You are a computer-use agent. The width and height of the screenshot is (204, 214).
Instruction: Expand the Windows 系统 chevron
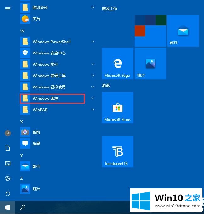click(93, 98)
